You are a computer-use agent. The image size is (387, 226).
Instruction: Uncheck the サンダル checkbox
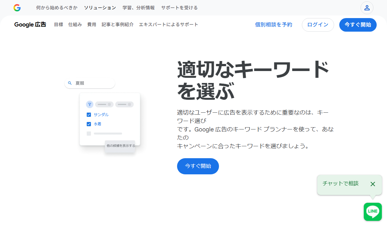tap(89, 114)
